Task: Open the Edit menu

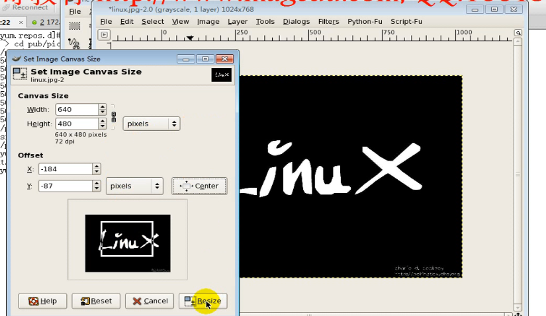Action: (x=127, y=22)
